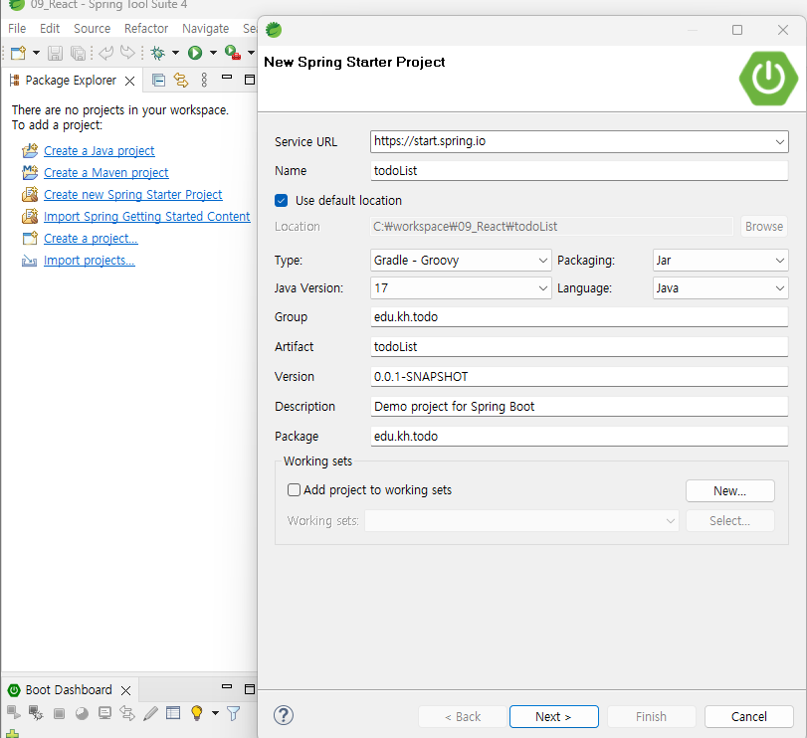The image size is (807, 738).
Task: Open the File menu
Action: click(17, 28)
